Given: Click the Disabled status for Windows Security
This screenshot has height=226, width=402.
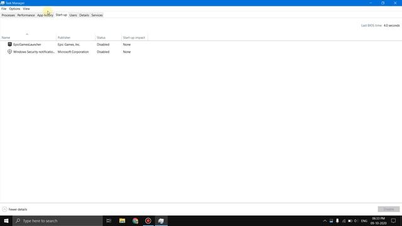Looking at the screenshot, I should tap(103, 51).
